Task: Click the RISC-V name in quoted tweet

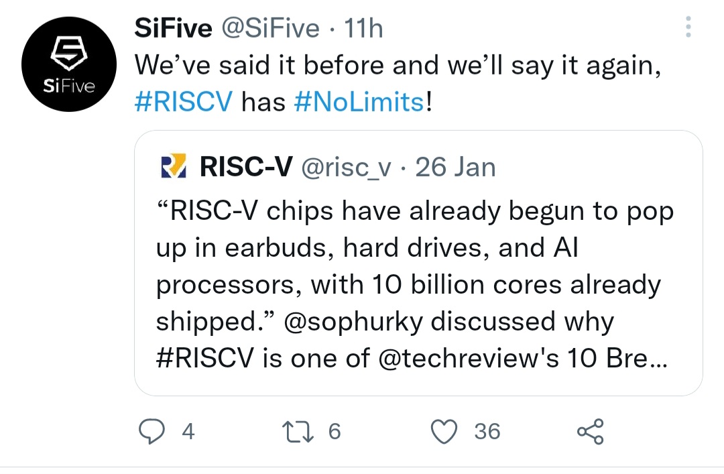Action: (x=245, y=167)
